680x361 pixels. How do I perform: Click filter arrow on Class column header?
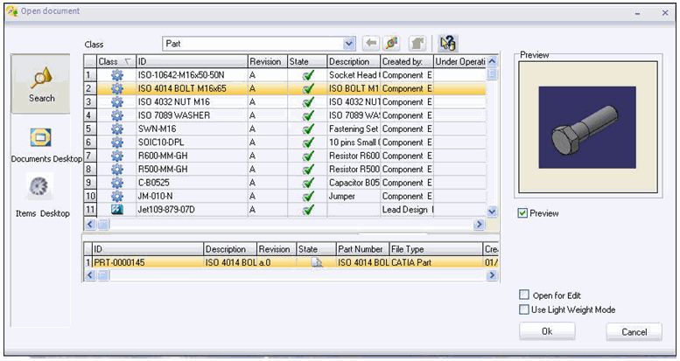click(x=127, y=62)
